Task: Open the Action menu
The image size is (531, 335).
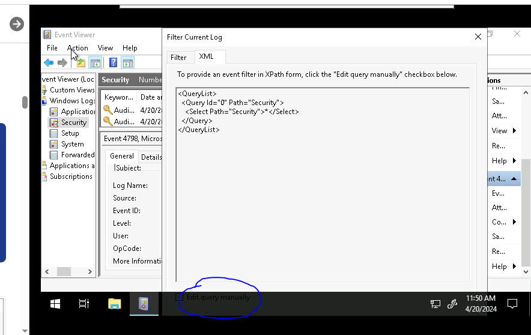Action: [x=77, y=48]
